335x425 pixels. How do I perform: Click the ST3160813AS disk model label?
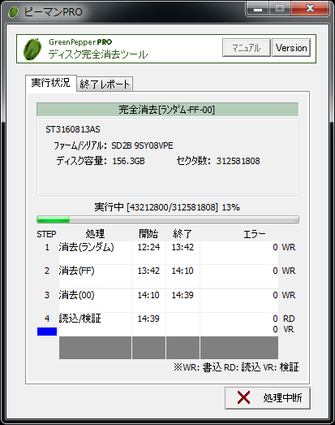(73, 129)
